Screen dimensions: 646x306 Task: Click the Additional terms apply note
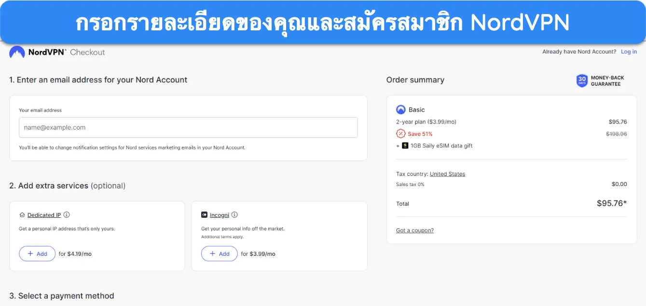(222, 237)
